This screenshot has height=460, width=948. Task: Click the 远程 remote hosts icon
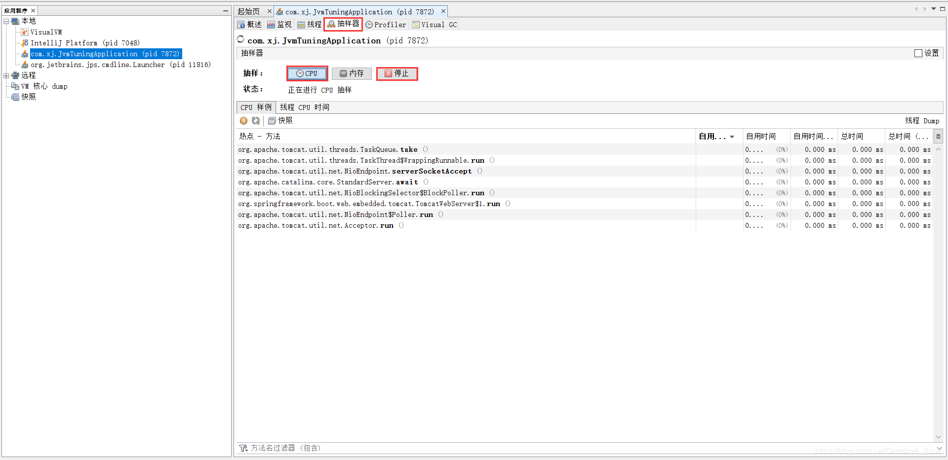click(15, 75)
